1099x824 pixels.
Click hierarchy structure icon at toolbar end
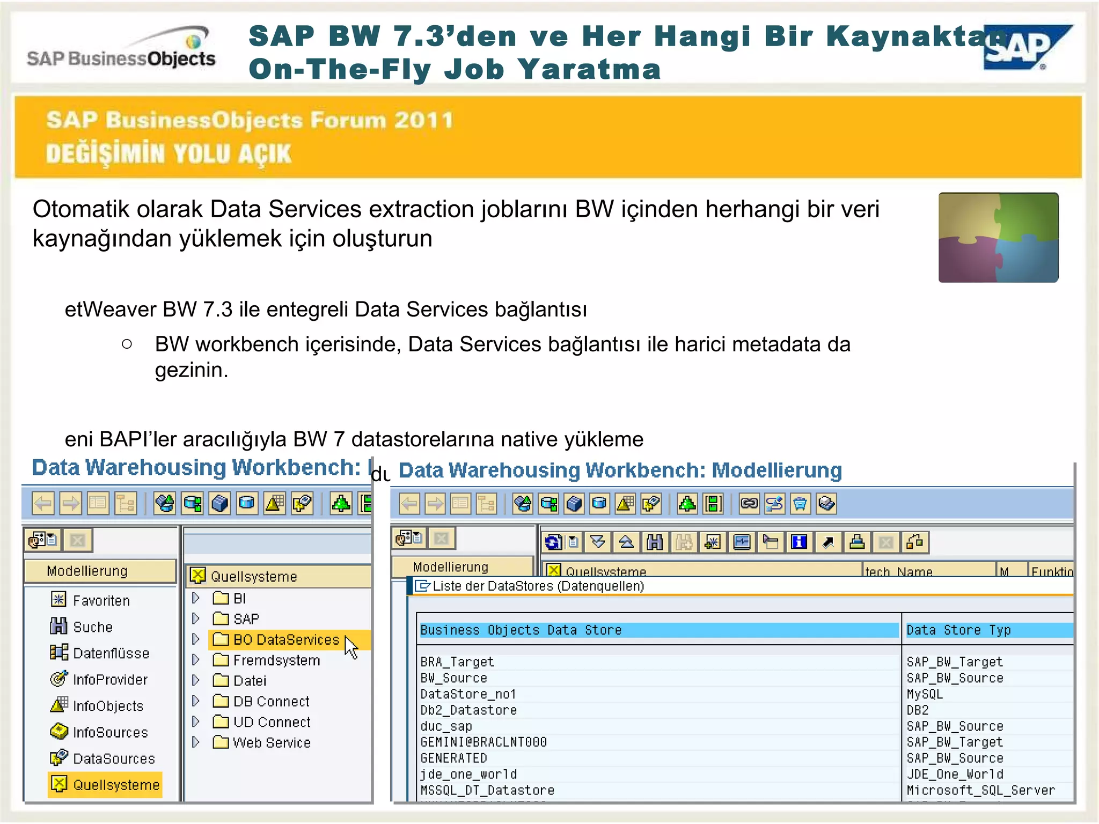pos(915,542)
